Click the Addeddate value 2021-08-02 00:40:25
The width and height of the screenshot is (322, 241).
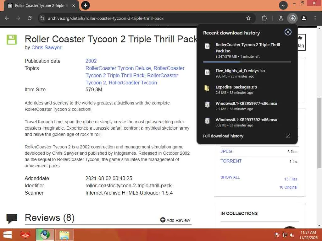point(109,178)
